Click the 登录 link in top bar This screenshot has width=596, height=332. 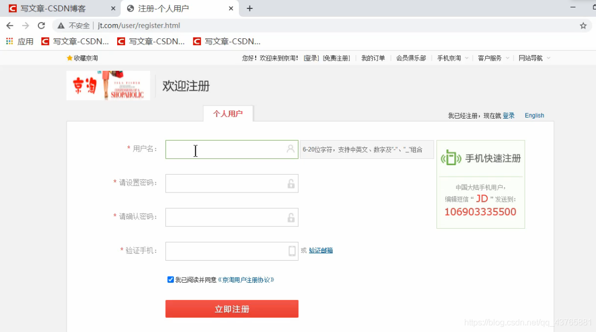tap(311, 58)
